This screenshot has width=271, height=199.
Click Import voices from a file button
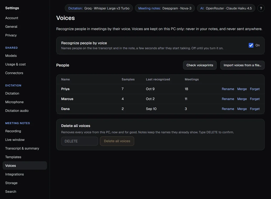coord(242,65)
